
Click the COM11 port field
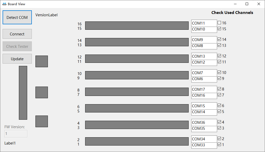[x=204, y=23]
